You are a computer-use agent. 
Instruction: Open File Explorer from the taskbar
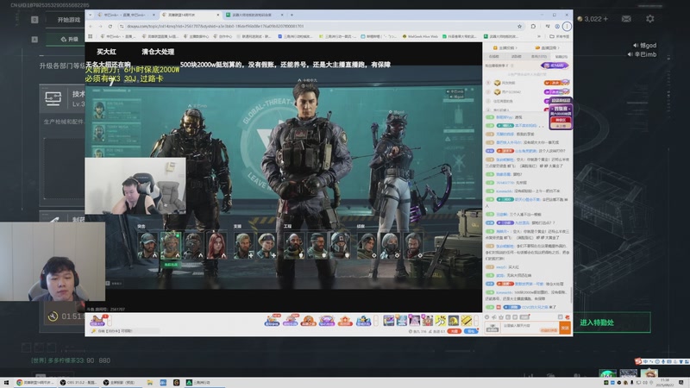click(149, 383)
